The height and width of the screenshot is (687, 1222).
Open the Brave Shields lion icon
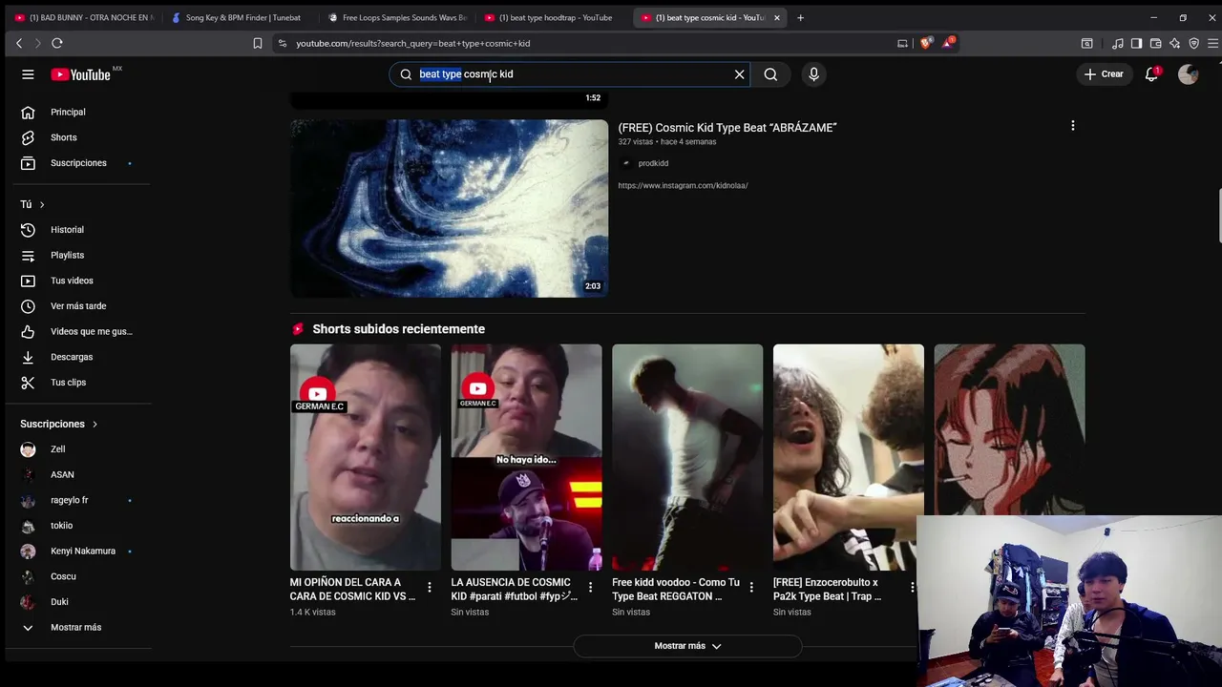pyautogui.click(x=925, y=43)
